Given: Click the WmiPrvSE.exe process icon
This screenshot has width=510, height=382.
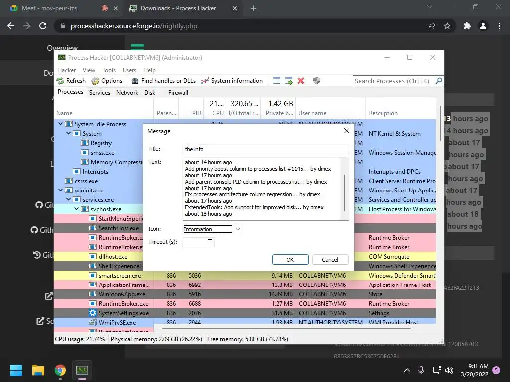Looking at the screenshot, I should pyautogui.click(x=93, y=322).
